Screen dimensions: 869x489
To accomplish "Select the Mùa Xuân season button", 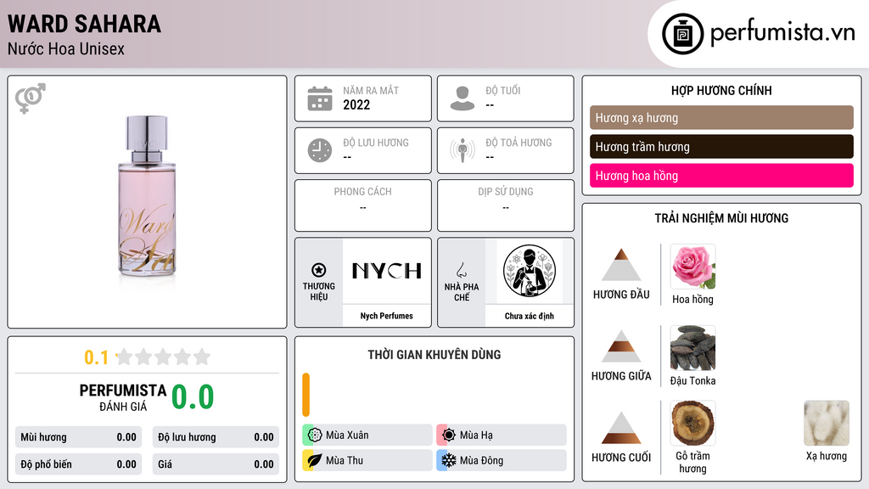I will click(x=367, y=435).
